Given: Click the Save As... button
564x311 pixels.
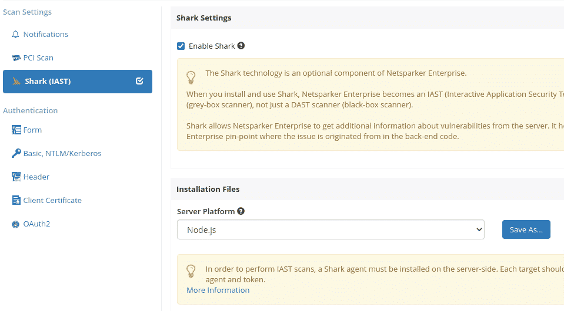Looking at the screenshot, I should (526, 229).
